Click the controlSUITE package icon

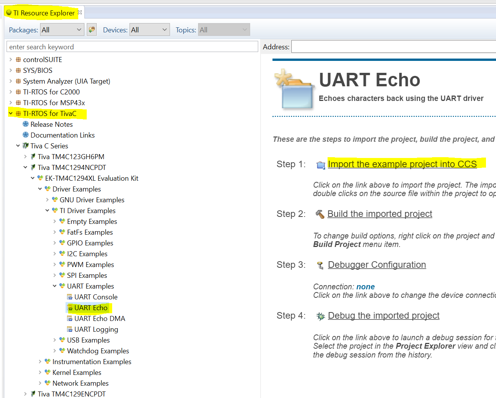(18, 60)
